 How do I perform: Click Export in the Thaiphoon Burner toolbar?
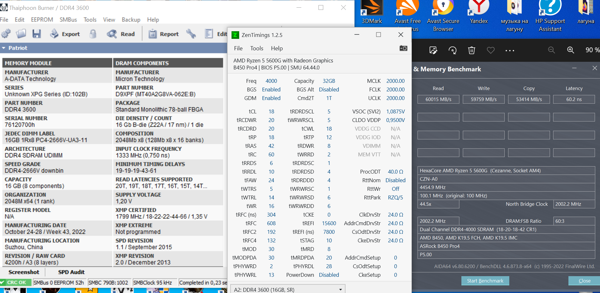click(65, 34)
